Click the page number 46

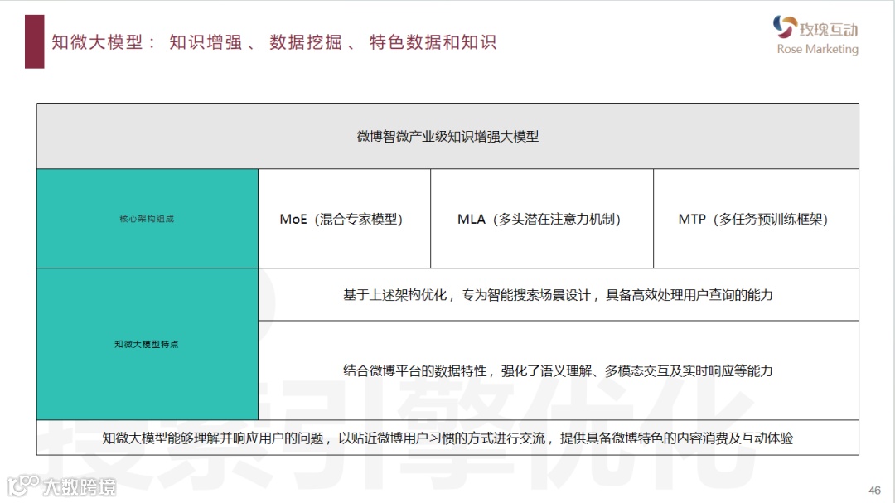click(874, 490)
